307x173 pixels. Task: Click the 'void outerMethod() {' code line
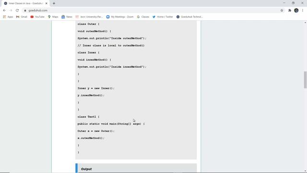coord(94,31)
